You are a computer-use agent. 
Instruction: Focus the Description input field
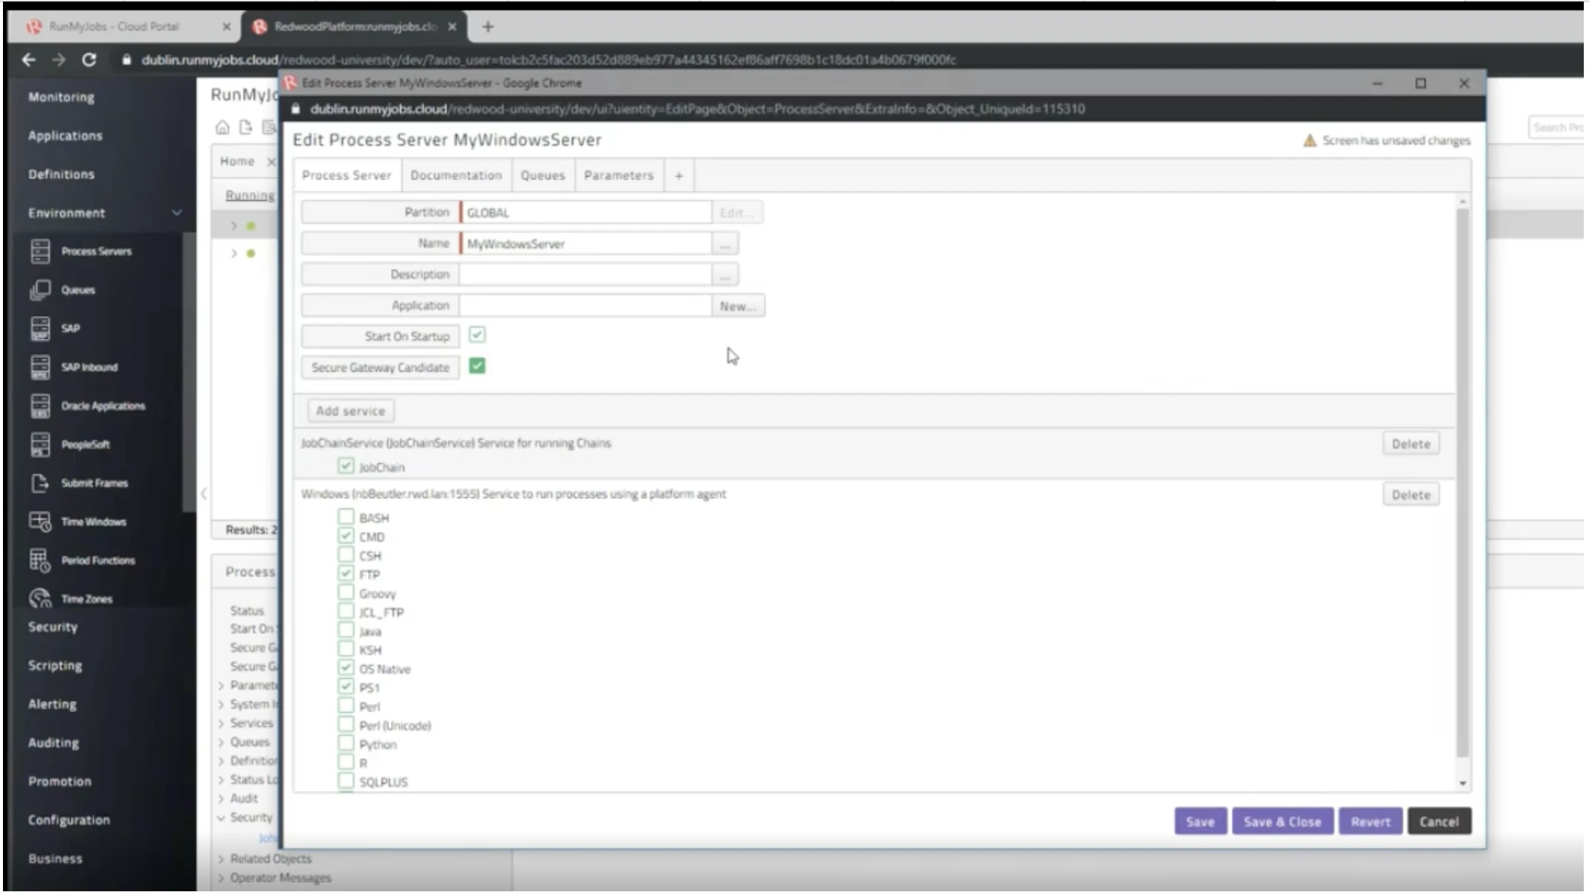click(x=585, y=274)
